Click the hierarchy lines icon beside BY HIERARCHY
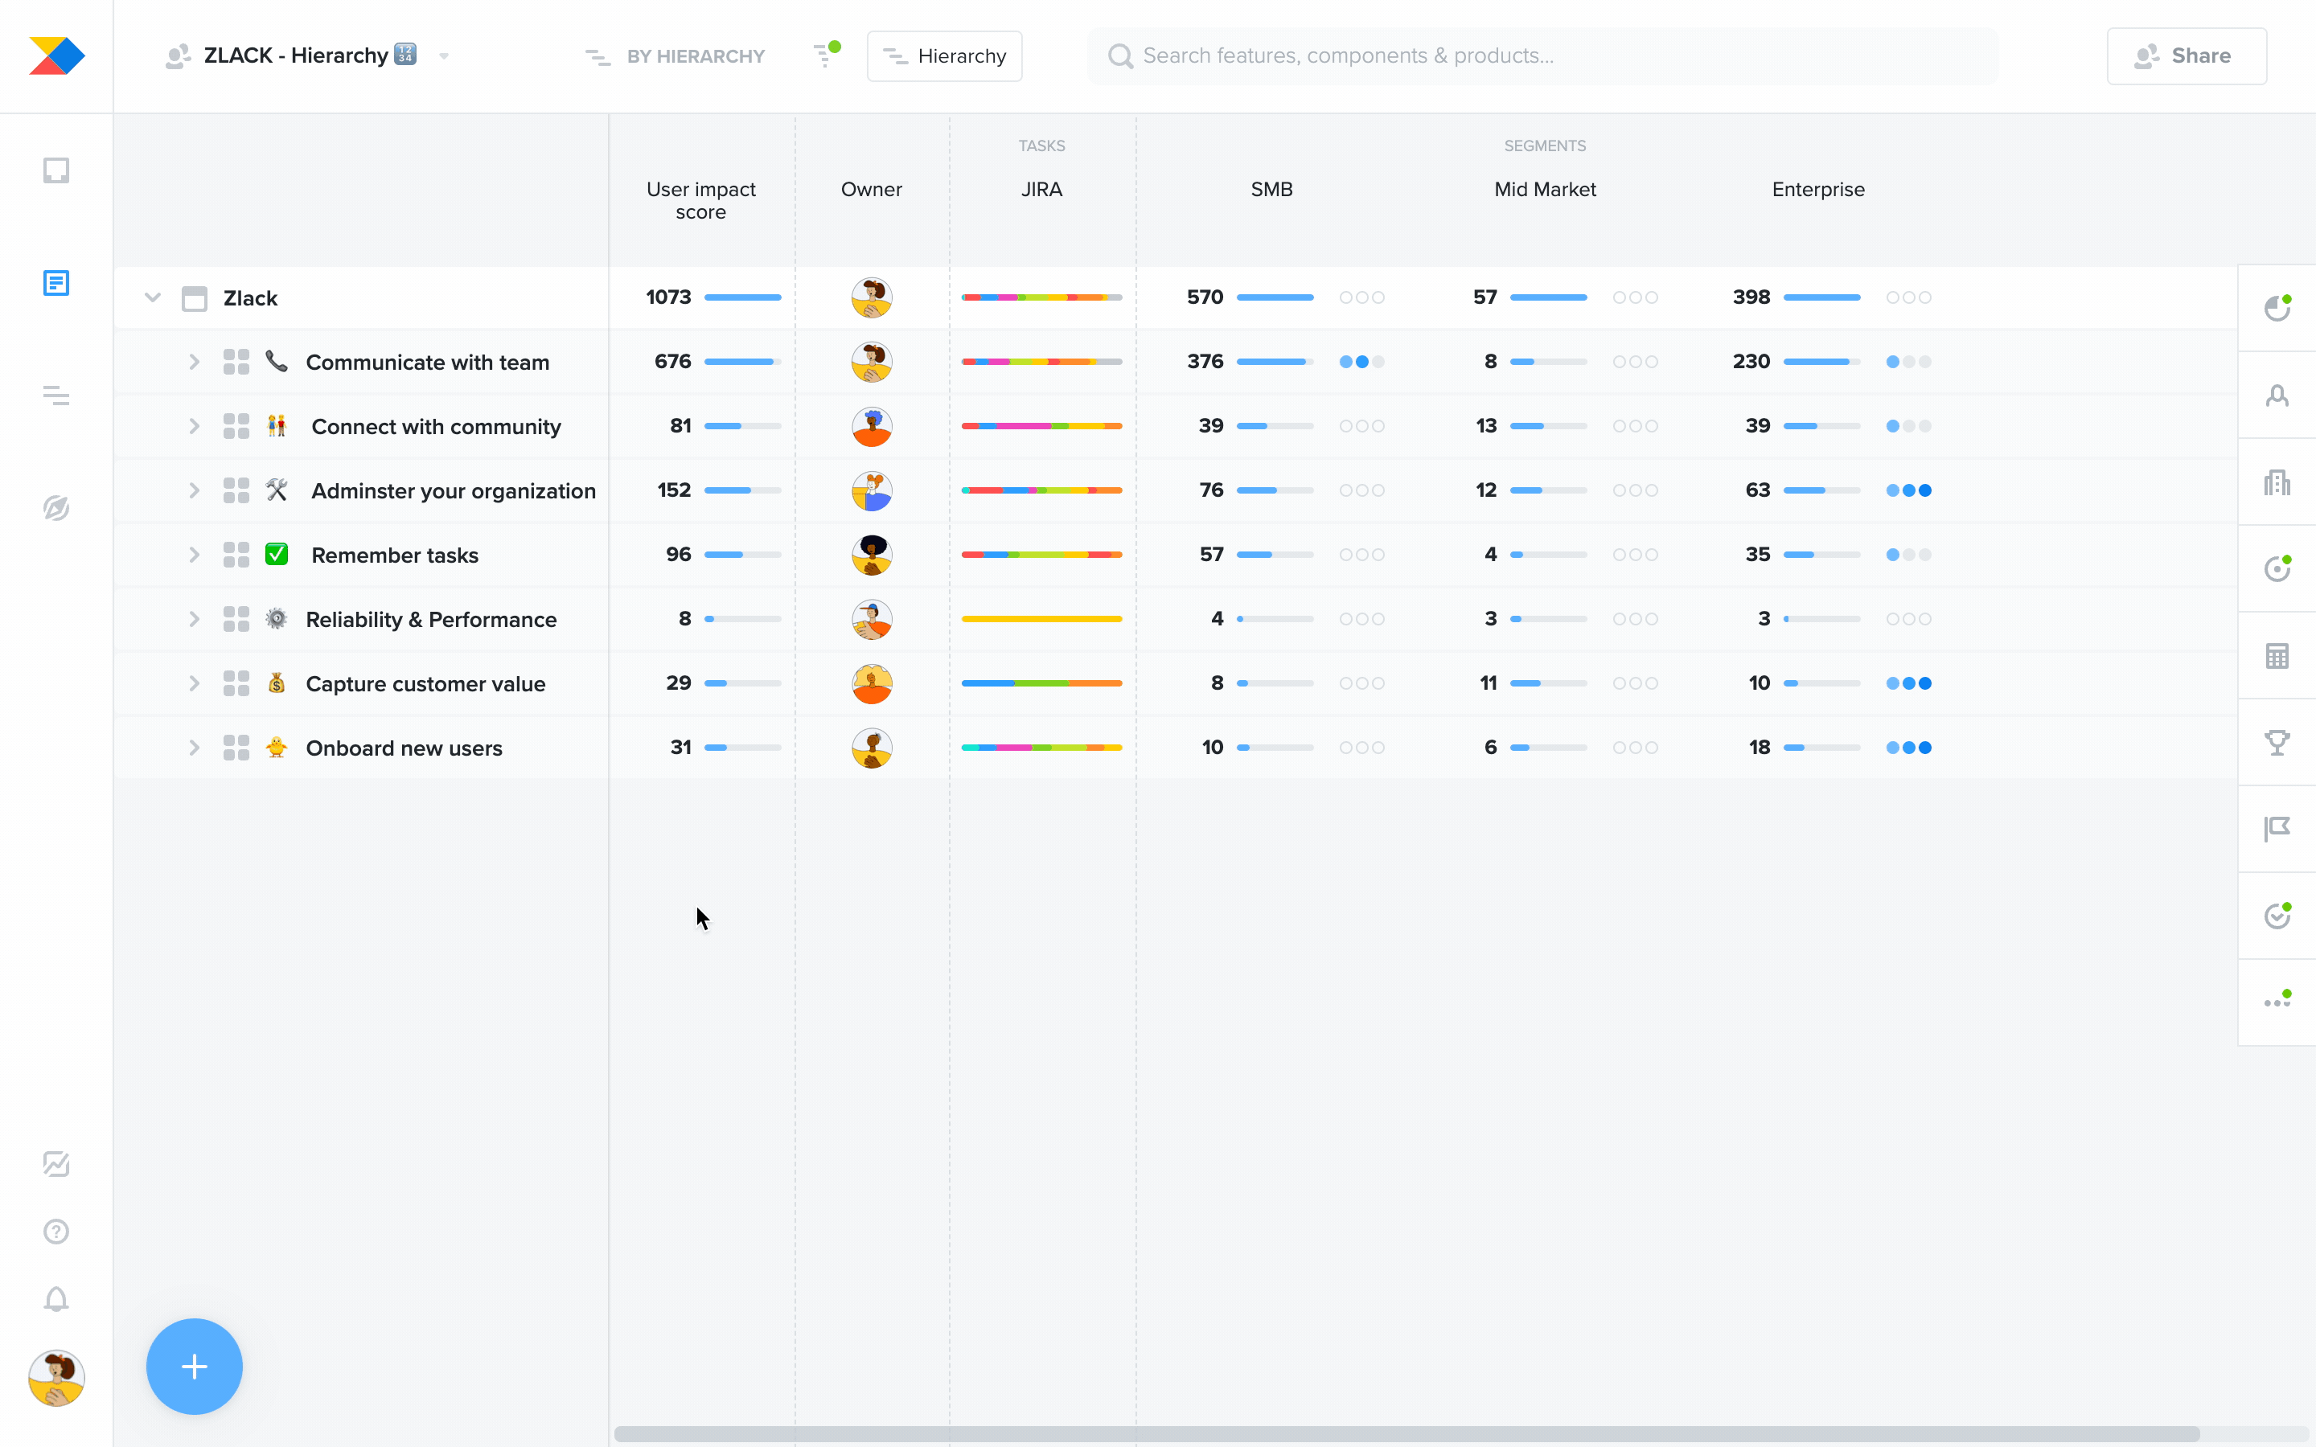This screenshot has height=1447, width=2316. click(597, 57)
